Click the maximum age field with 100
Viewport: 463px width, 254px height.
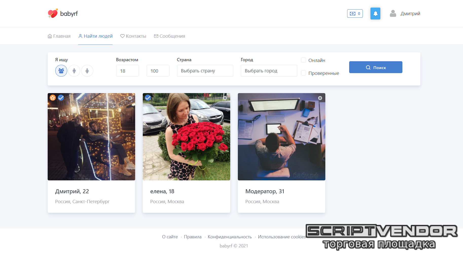coord(158,71)
